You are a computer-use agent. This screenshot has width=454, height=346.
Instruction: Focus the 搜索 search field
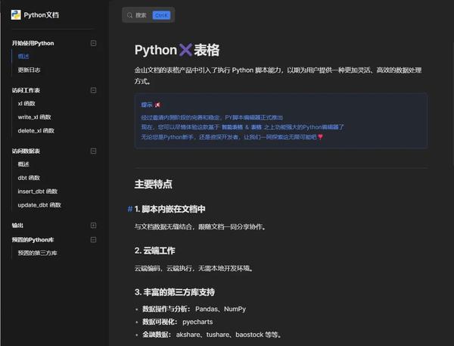[148, 15]
